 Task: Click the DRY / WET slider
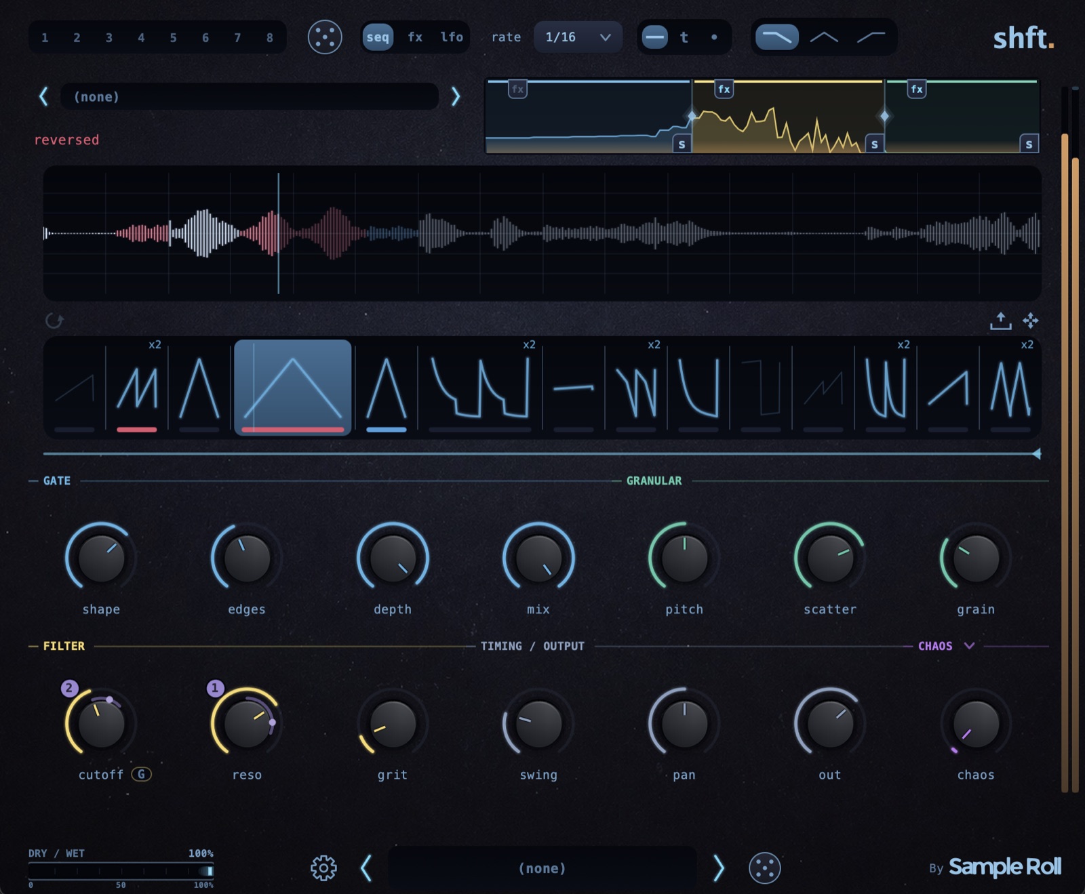tap(121, 871)
